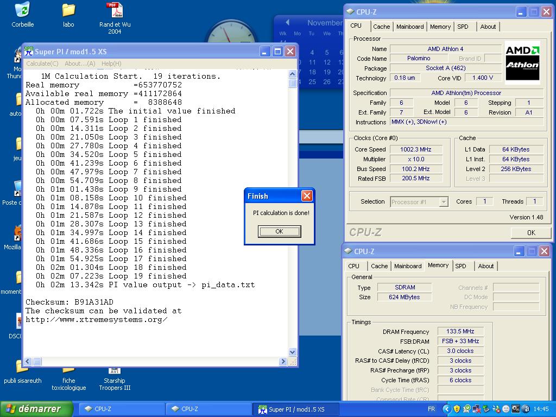Switch to second CPU-Z taskbar button
This screenshot has height=417, width=556.
[x=208, y=409]
